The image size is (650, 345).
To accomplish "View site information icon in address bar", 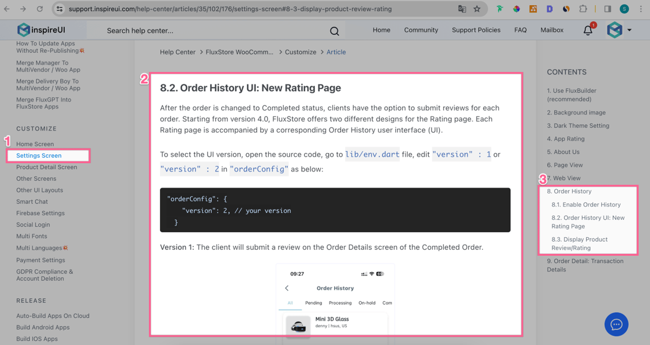I will pyautogui.click(x=59, y=9).
